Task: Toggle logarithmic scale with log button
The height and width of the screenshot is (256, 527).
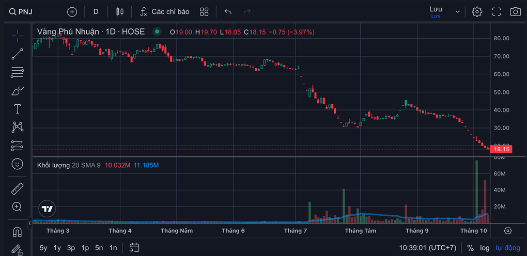Action: tap(484, 248)
